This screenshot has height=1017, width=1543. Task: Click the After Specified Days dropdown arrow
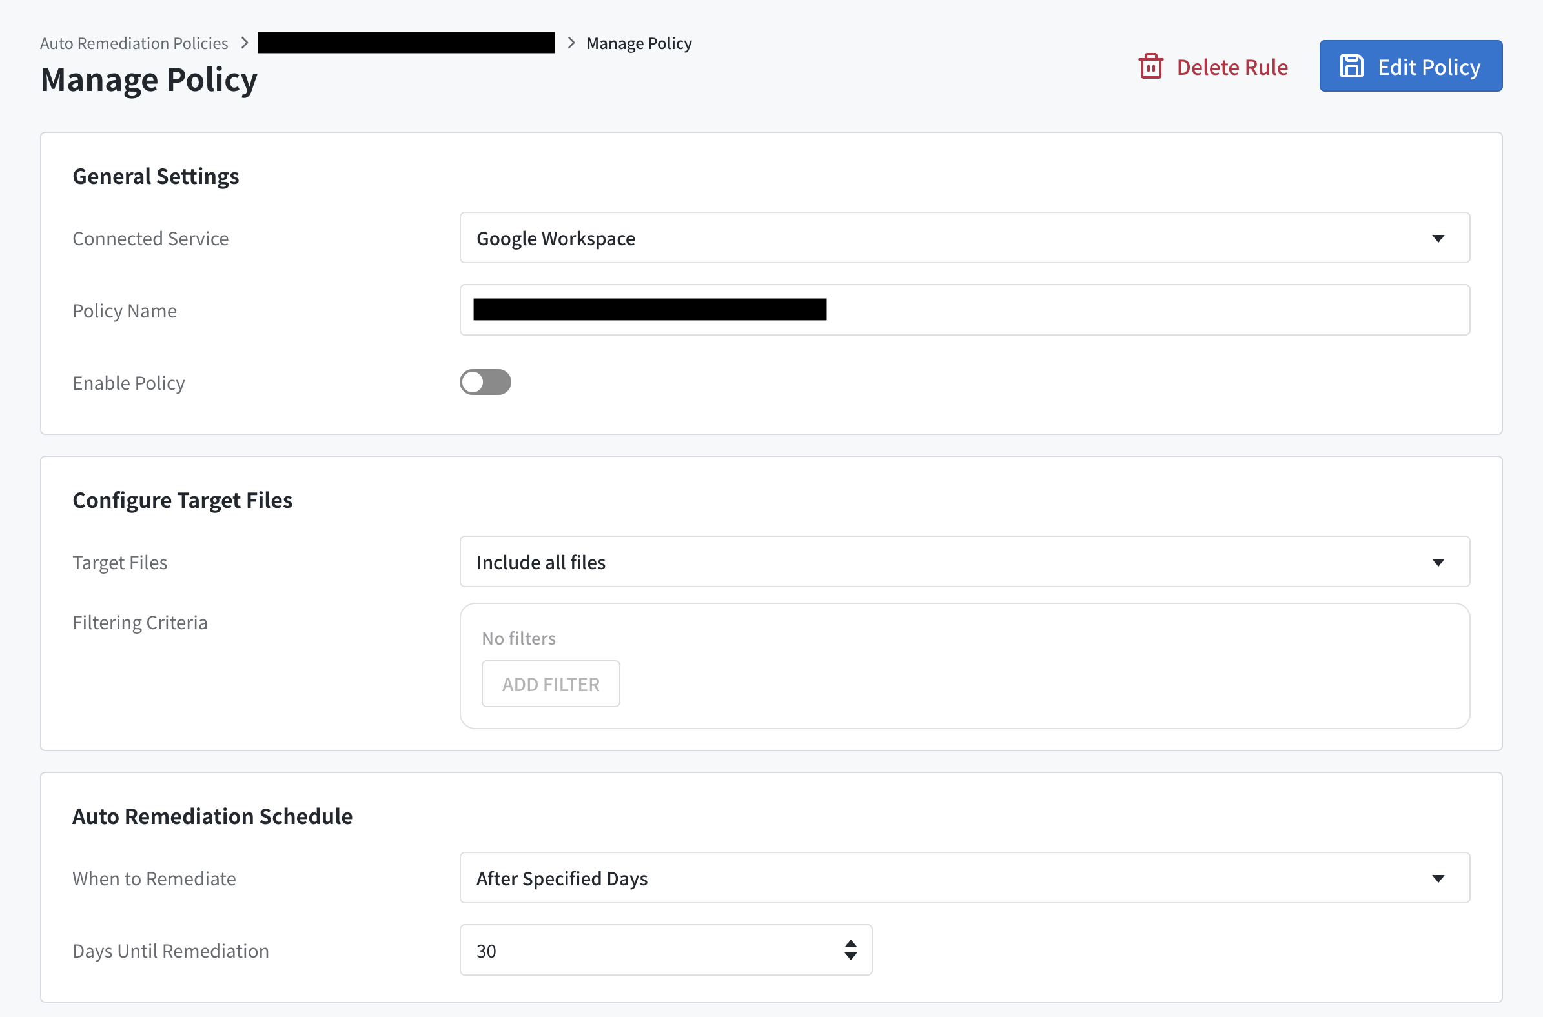pyautogui.click(x=1438, y=879)
